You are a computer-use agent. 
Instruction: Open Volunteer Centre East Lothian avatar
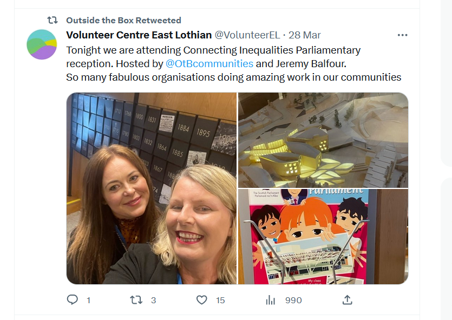[x=42, y=44]
